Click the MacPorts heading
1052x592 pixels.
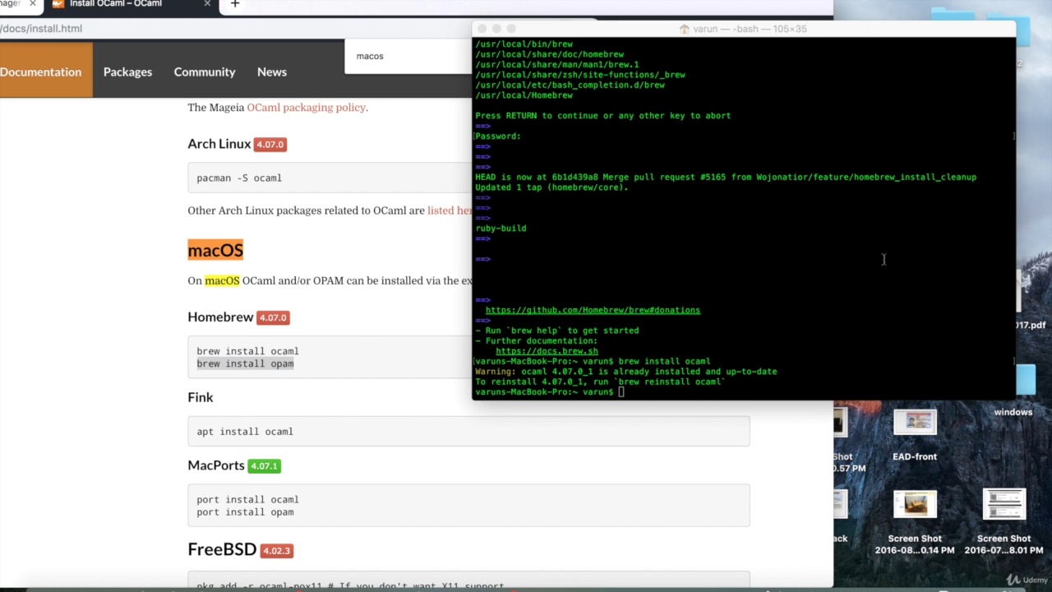click(x=216, y=465)
